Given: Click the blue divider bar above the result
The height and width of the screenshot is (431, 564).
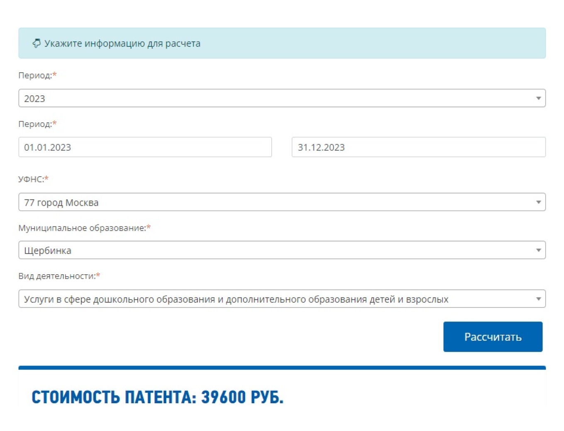Looking at the screenshot, I should (282, 368).
